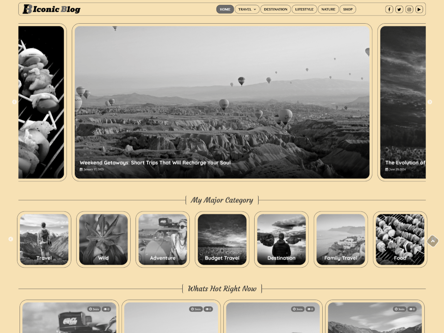This screenshot has height=333, width=444.
Task: Click the YouTube play icon top right
Action: (419, 9)
